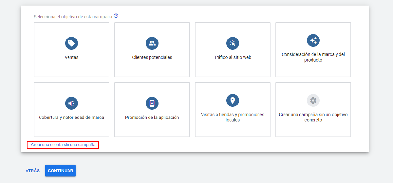
Task: Select Promoción de la aplicación label text
Action: tap(152, 118)
